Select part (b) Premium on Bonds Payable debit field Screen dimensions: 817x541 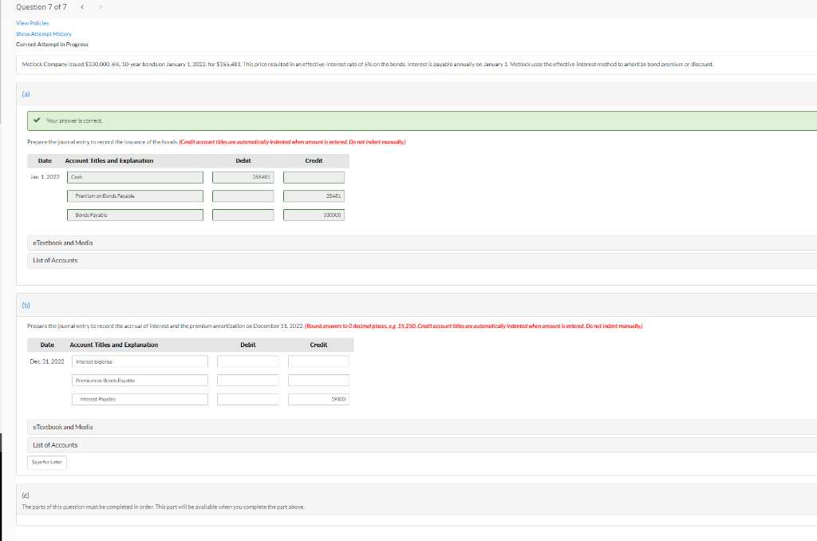coord(247,381)
